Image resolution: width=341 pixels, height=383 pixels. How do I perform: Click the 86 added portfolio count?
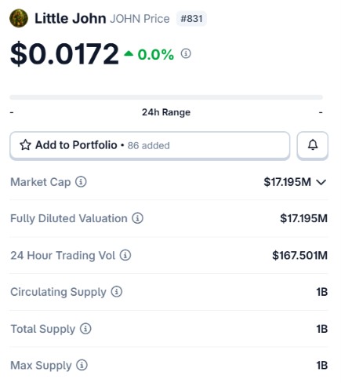[x=149, y=145]
